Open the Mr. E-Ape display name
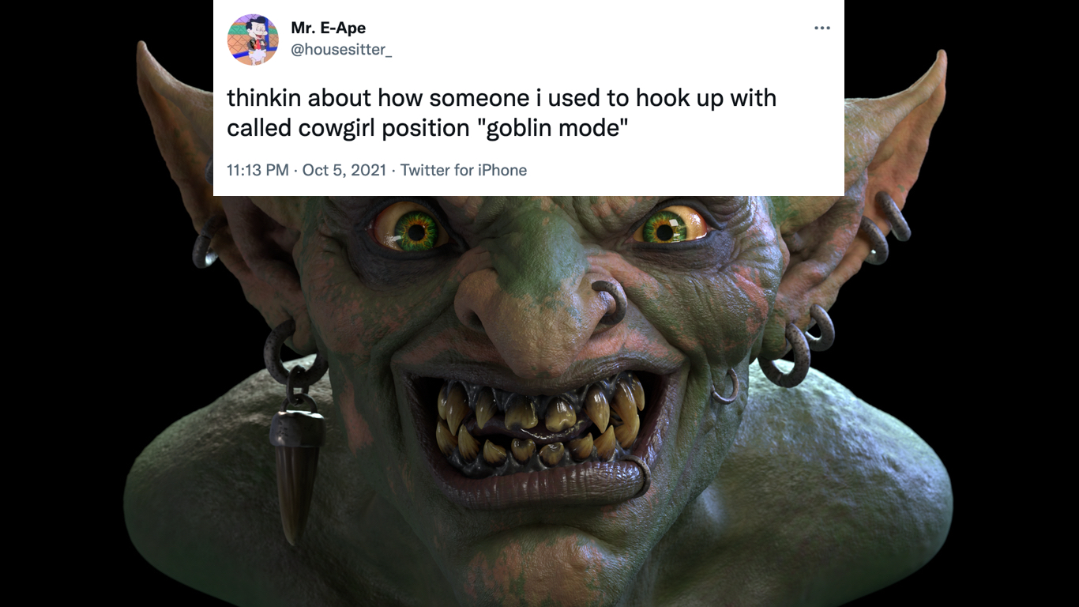 pyautogui.click(x=327, y=26)
